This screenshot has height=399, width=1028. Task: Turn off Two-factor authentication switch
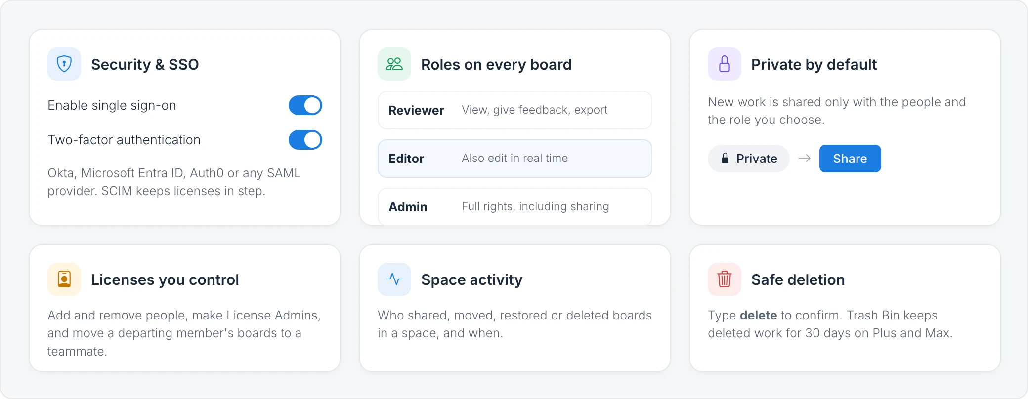coord(305,140)
